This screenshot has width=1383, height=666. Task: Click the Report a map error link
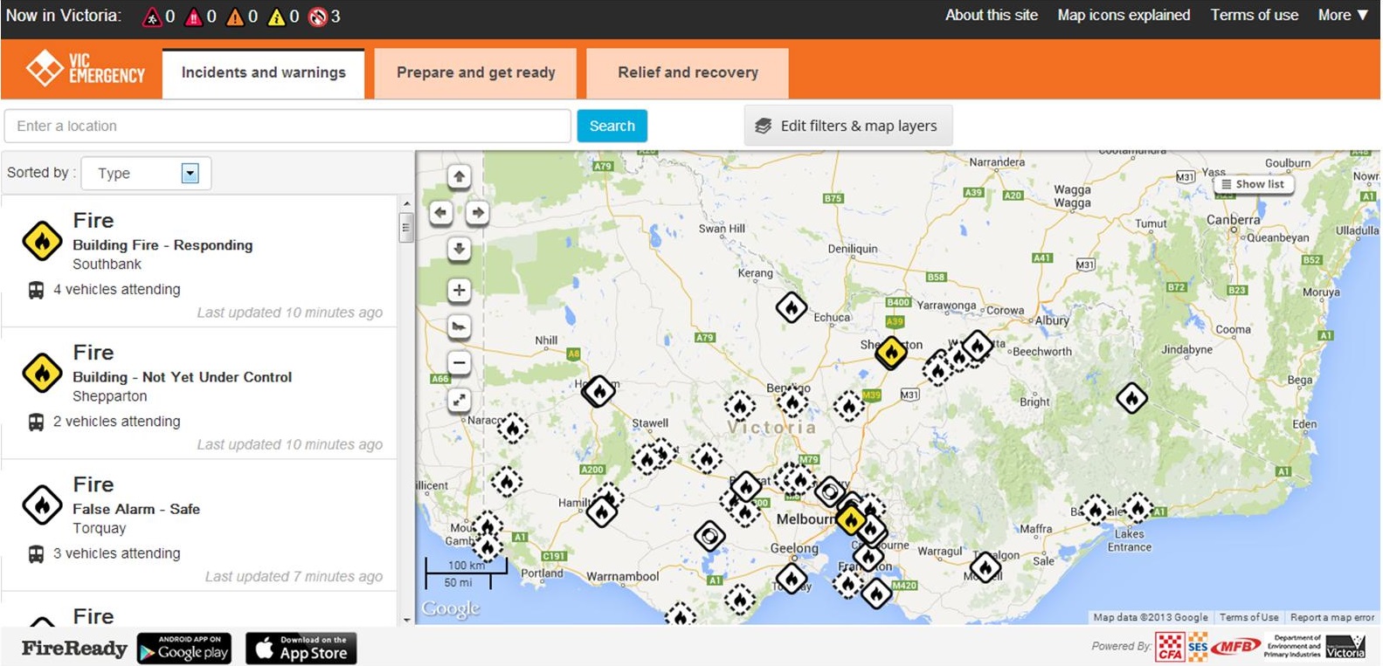(1332, 617)
